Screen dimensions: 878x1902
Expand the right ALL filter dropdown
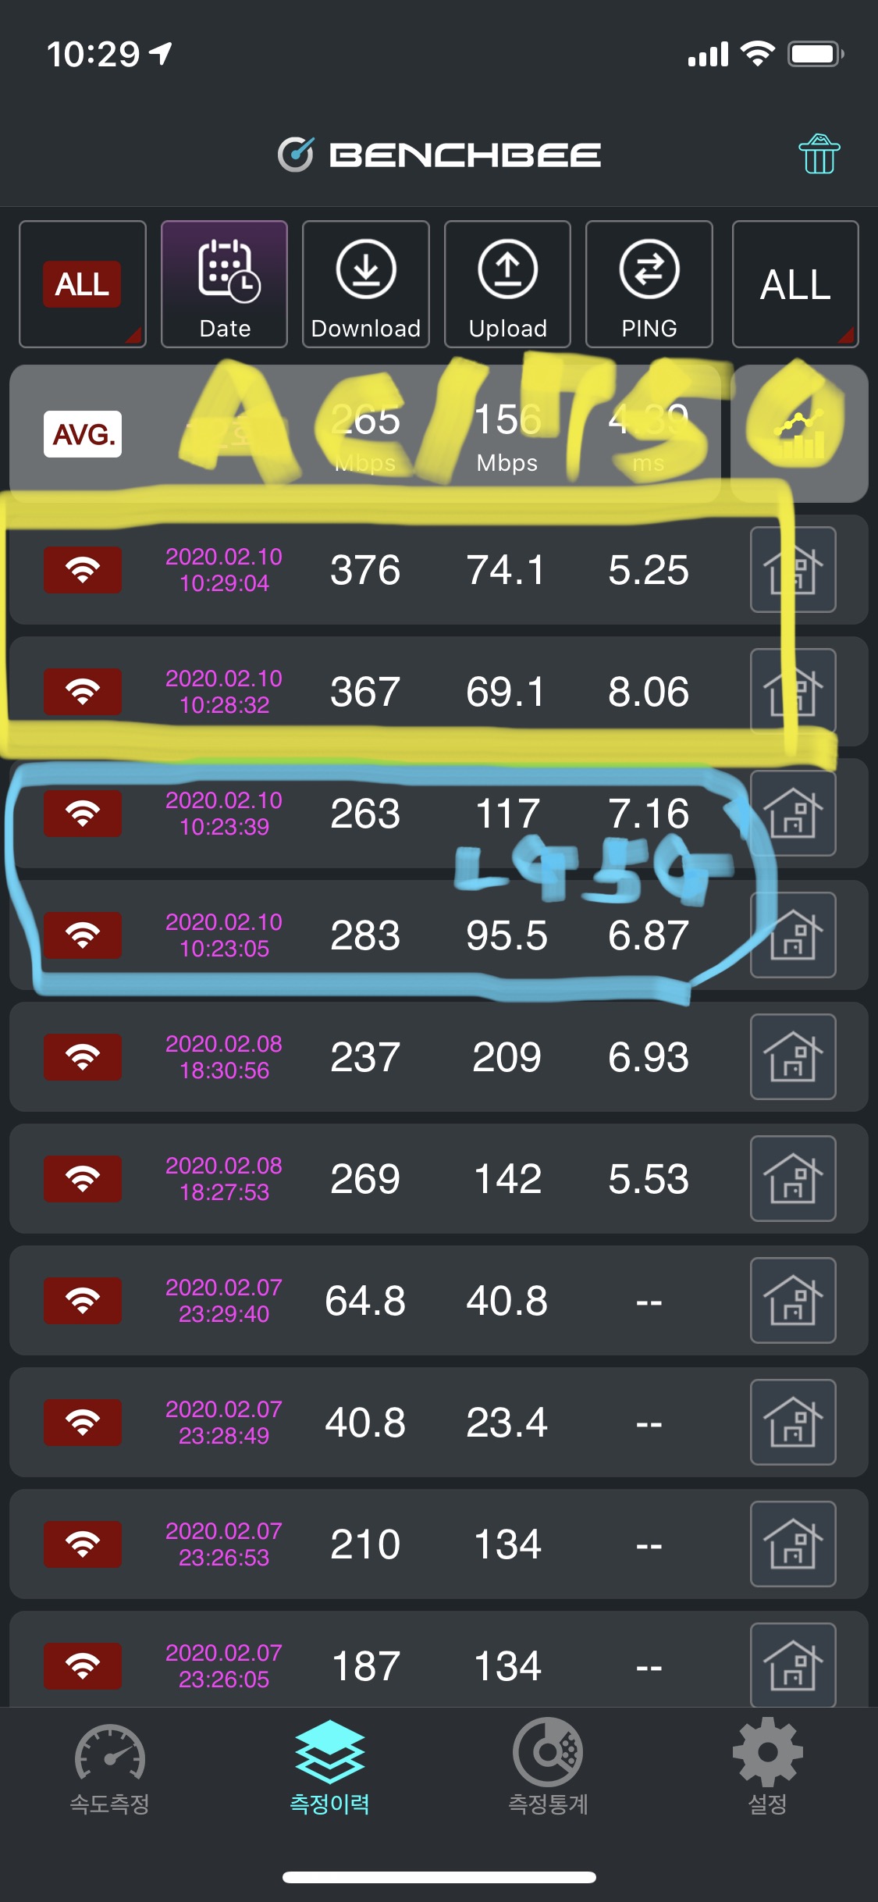pyautogui.click(x=795, y=284)
